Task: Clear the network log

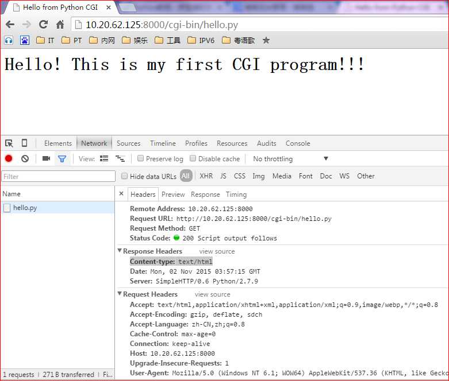Action: (x=25, y=158)
